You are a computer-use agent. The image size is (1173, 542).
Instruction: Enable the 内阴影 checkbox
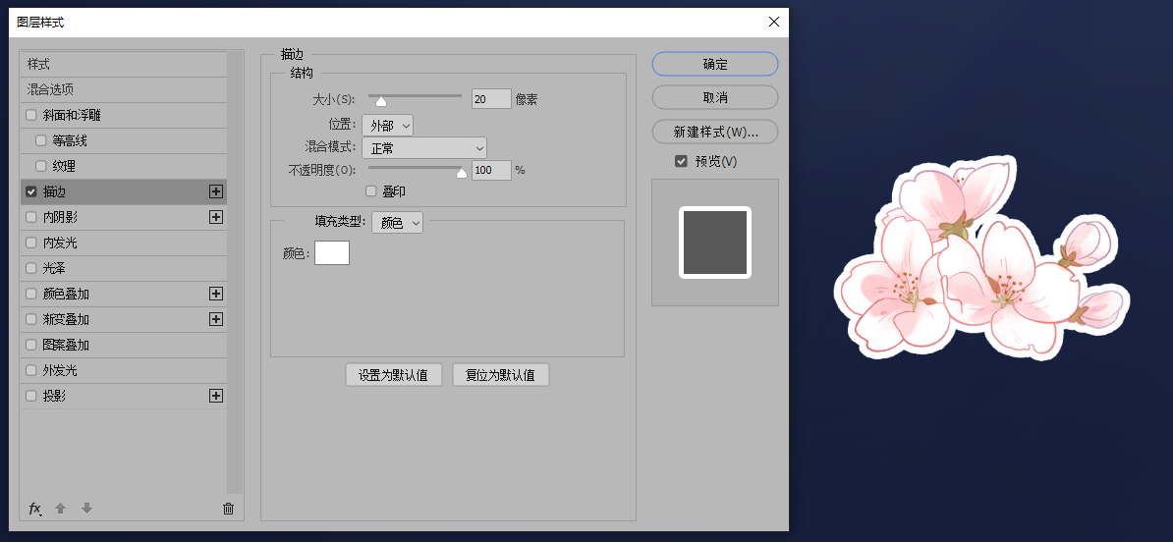[30, 217]
